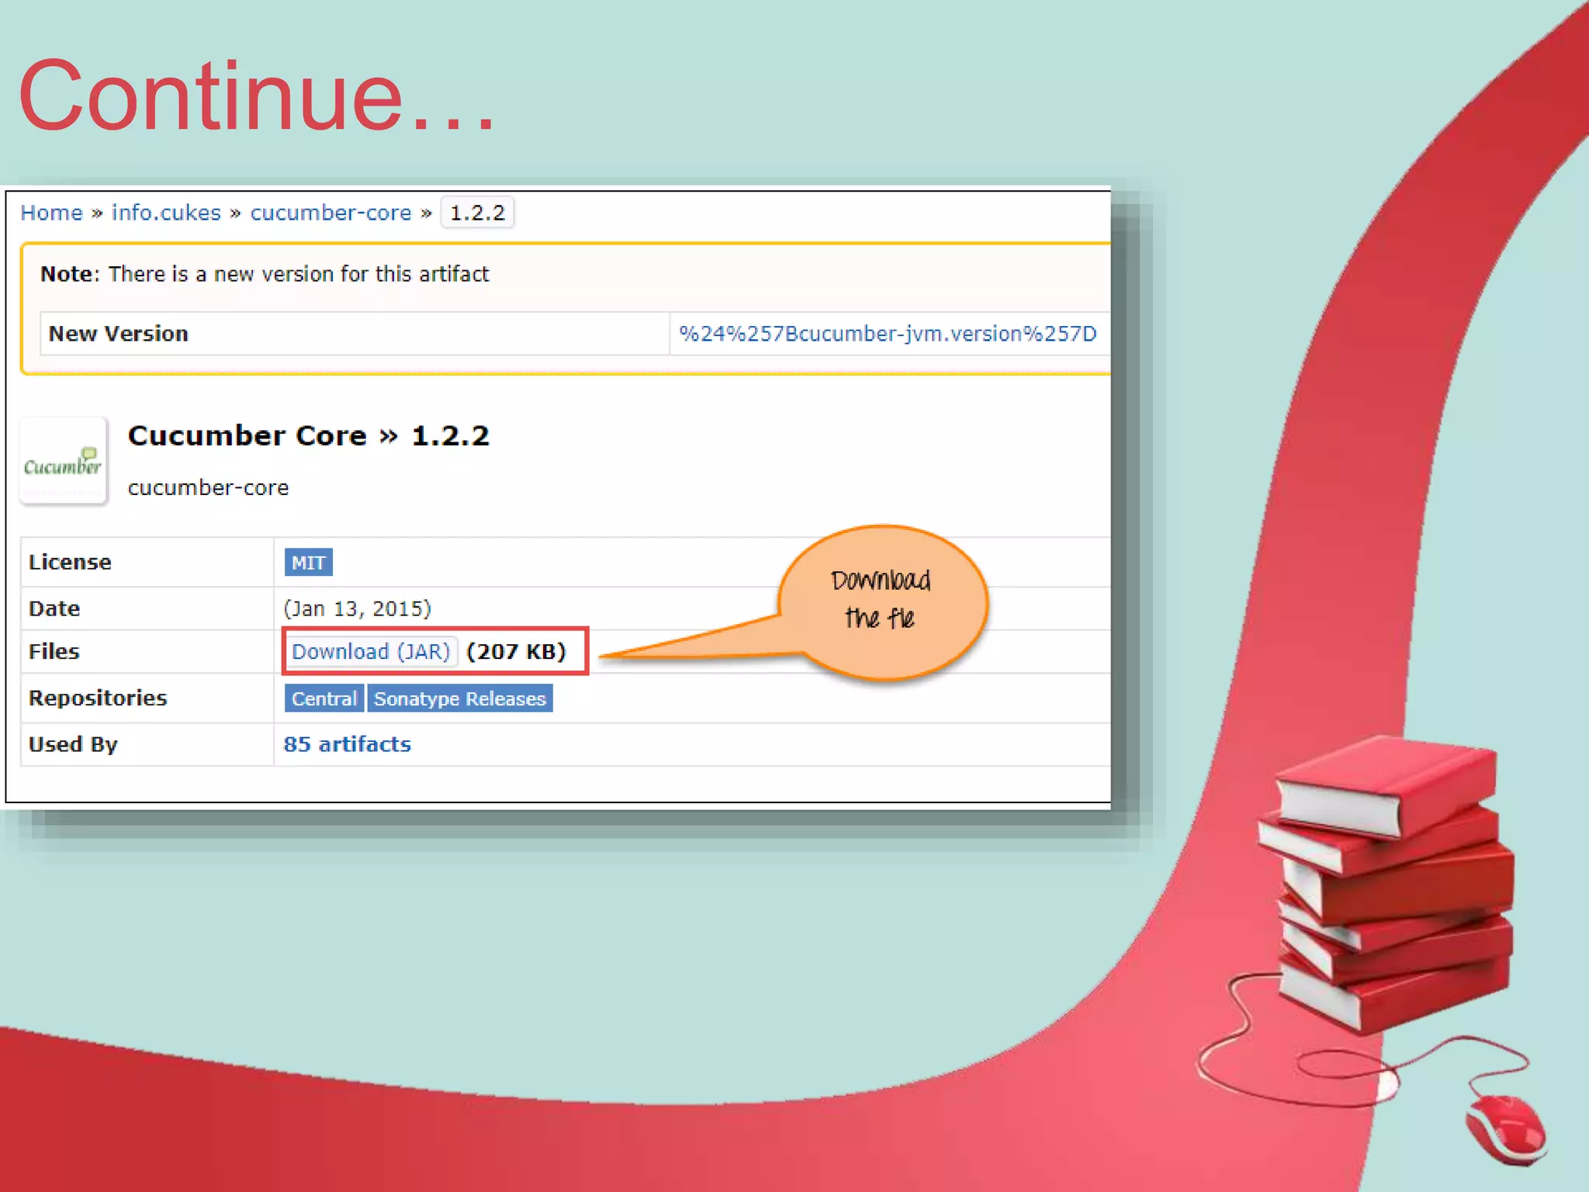
Task: Click the (207 KB) file size text
Action: [516, 651]
